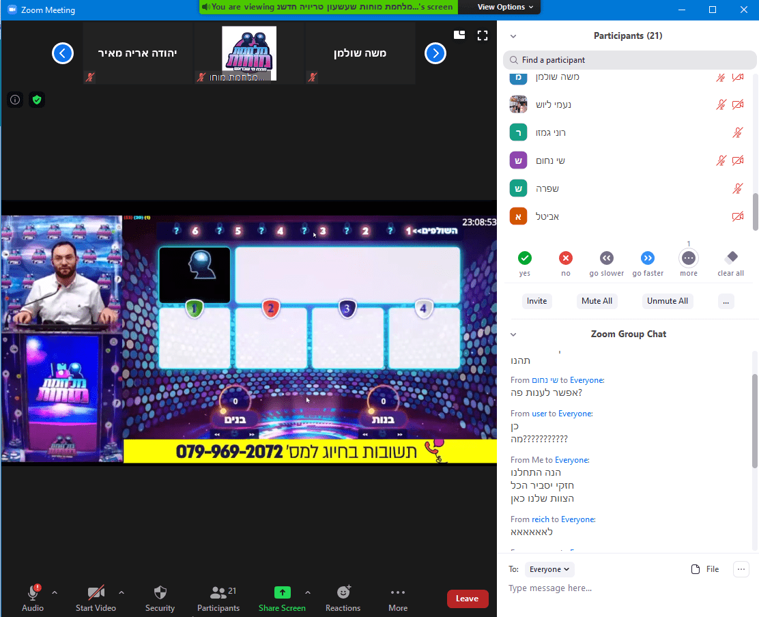The image size is (759, 617).
Task: Click the no red X reaction
Action: coord(565,258)
